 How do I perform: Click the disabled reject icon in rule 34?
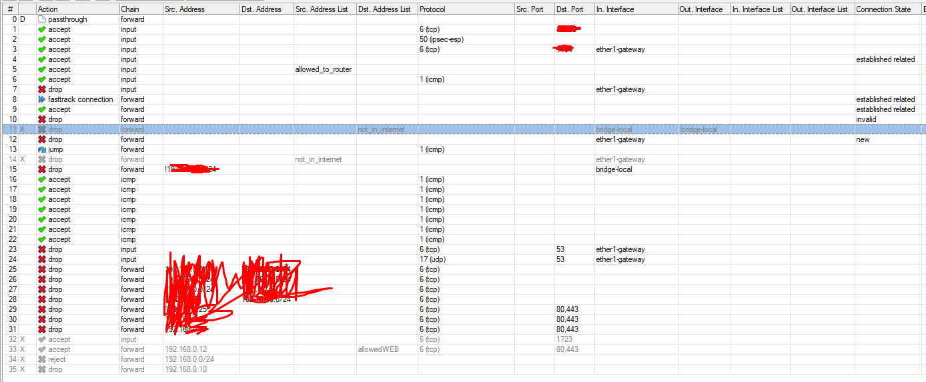[x=42, y=359]
